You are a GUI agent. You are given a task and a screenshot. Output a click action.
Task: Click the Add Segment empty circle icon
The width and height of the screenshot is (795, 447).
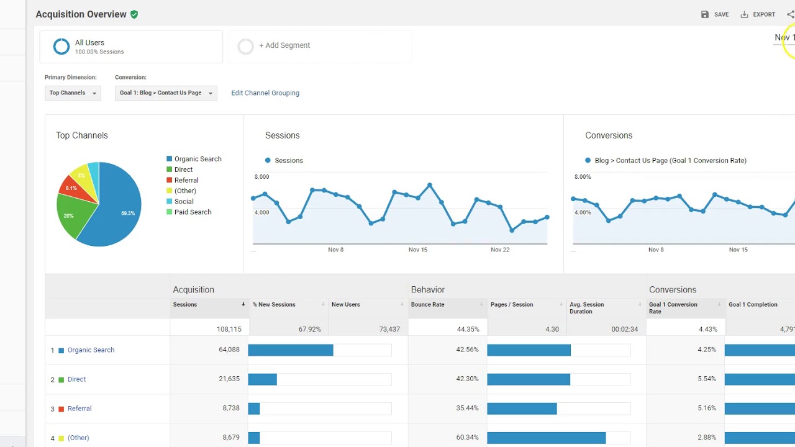246,46
